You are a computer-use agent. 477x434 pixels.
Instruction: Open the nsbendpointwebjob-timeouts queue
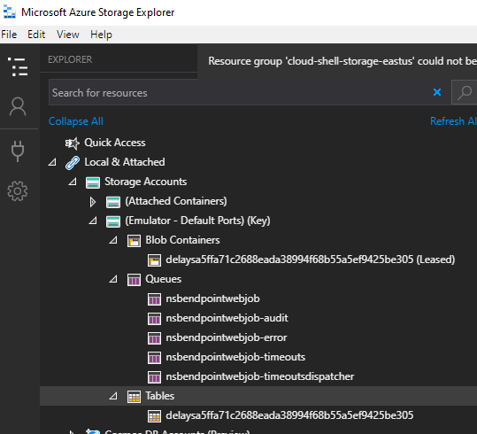click(235, 357)
